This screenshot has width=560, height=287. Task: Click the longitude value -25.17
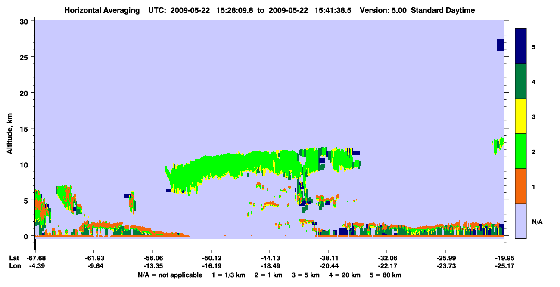(504, 266)
